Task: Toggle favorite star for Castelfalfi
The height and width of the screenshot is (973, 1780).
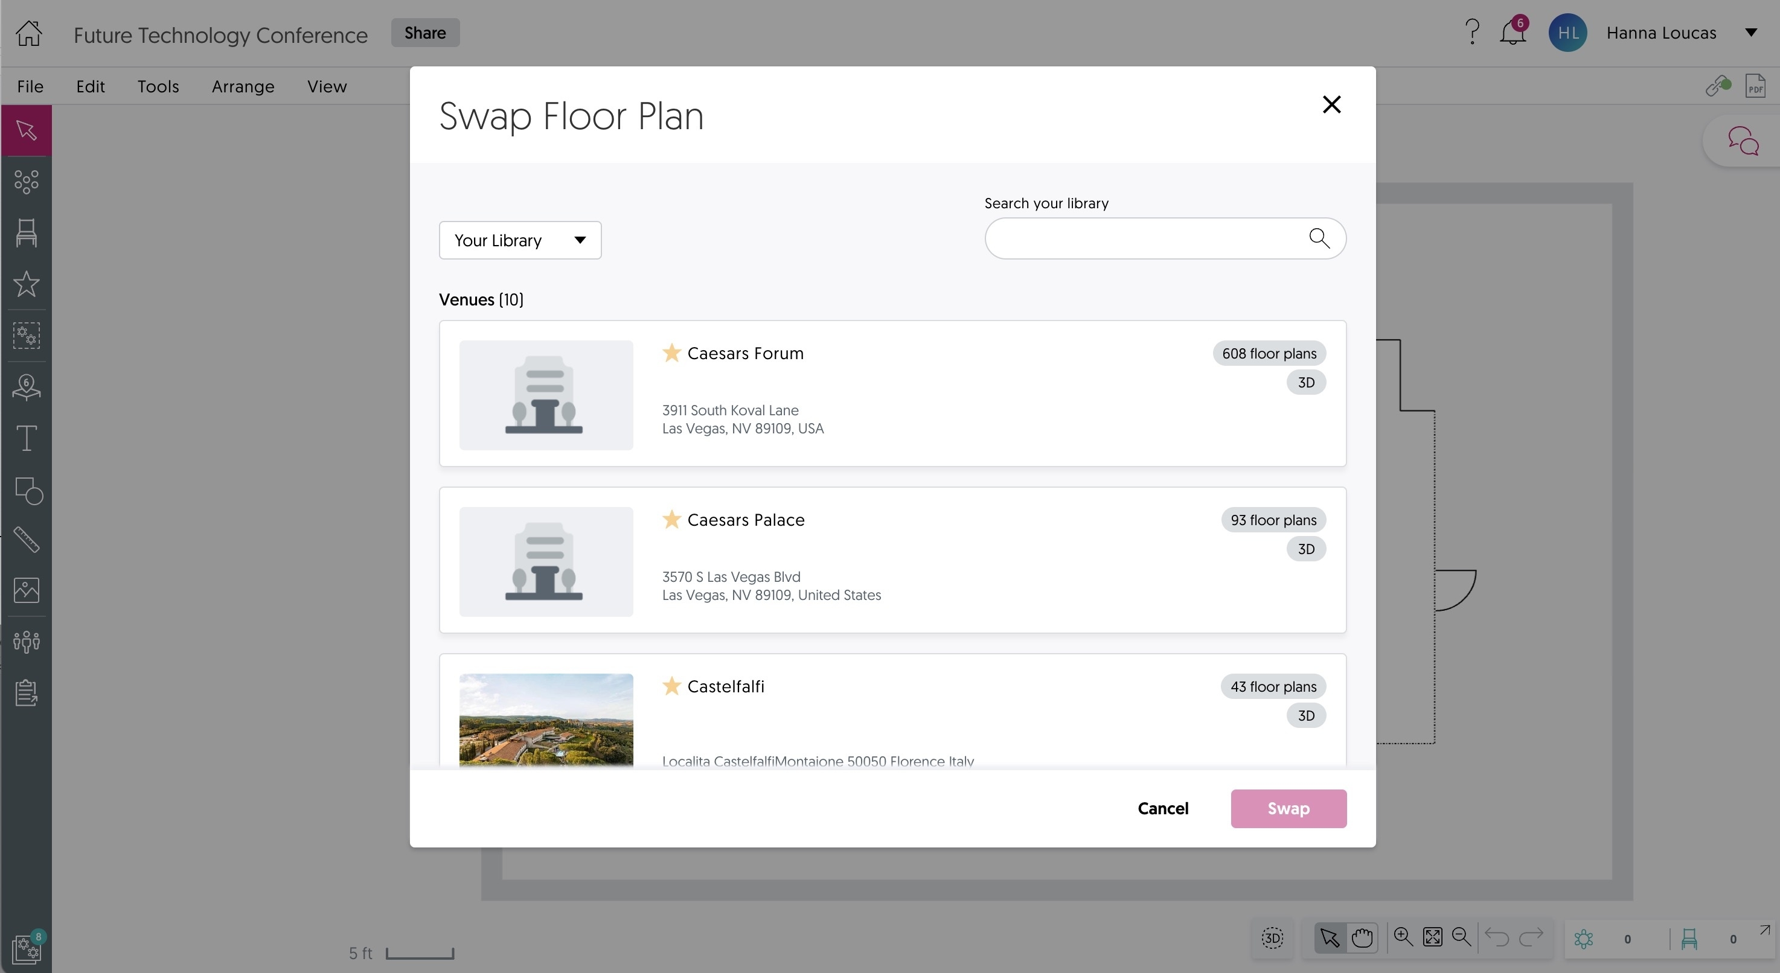Action: pyautogui.click(x=671, y=686)
